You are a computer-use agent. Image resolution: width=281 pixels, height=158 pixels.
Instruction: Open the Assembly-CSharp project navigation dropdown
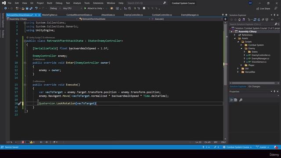point(42,19)
